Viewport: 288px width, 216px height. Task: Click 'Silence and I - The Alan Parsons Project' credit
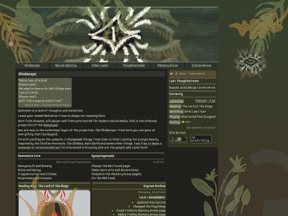(x=48, y=105)
